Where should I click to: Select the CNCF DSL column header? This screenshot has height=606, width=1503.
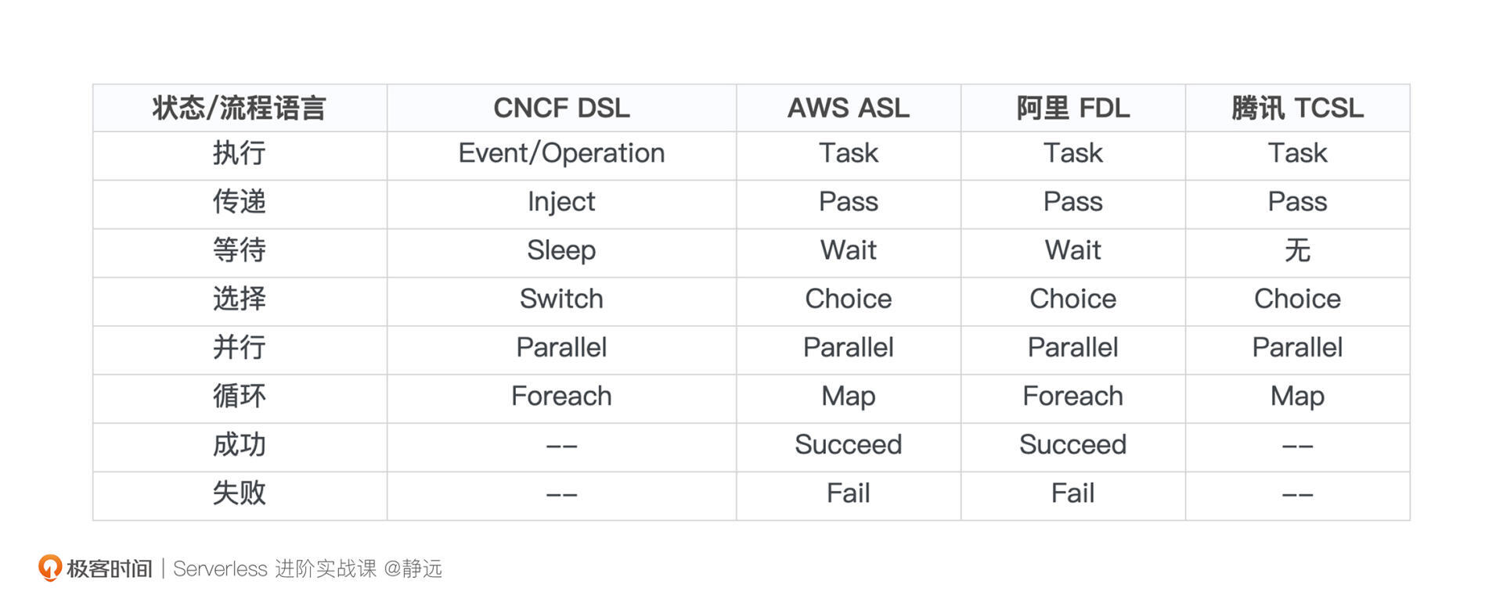tap(561, 108)
